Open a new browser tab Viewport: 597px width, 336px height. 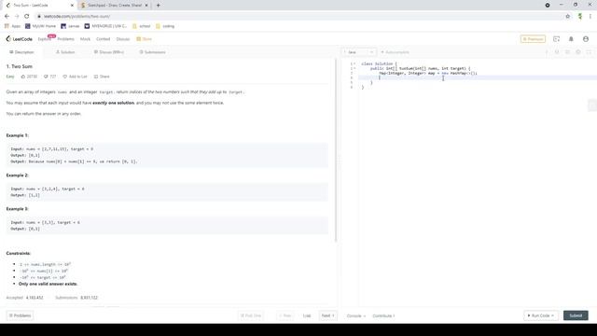(158, 6)
